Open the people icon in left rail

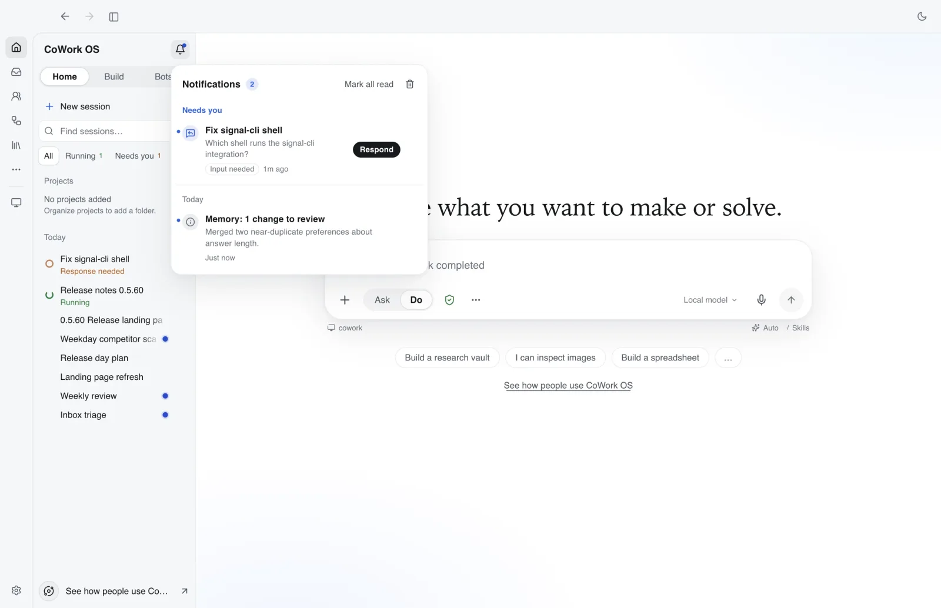click(16, 96)
